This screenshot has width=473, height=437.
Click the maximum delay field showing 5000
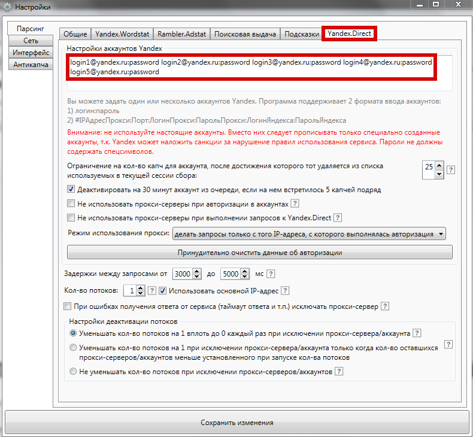pos(231,274)
